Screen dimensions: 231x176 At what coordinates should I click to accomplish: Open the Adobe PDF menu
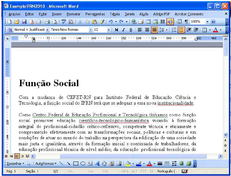point(162,14)
